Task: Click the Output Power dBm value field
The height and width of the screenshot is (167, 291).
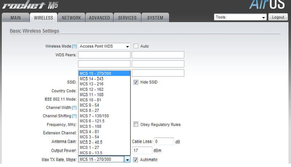Action: (142, 151)
